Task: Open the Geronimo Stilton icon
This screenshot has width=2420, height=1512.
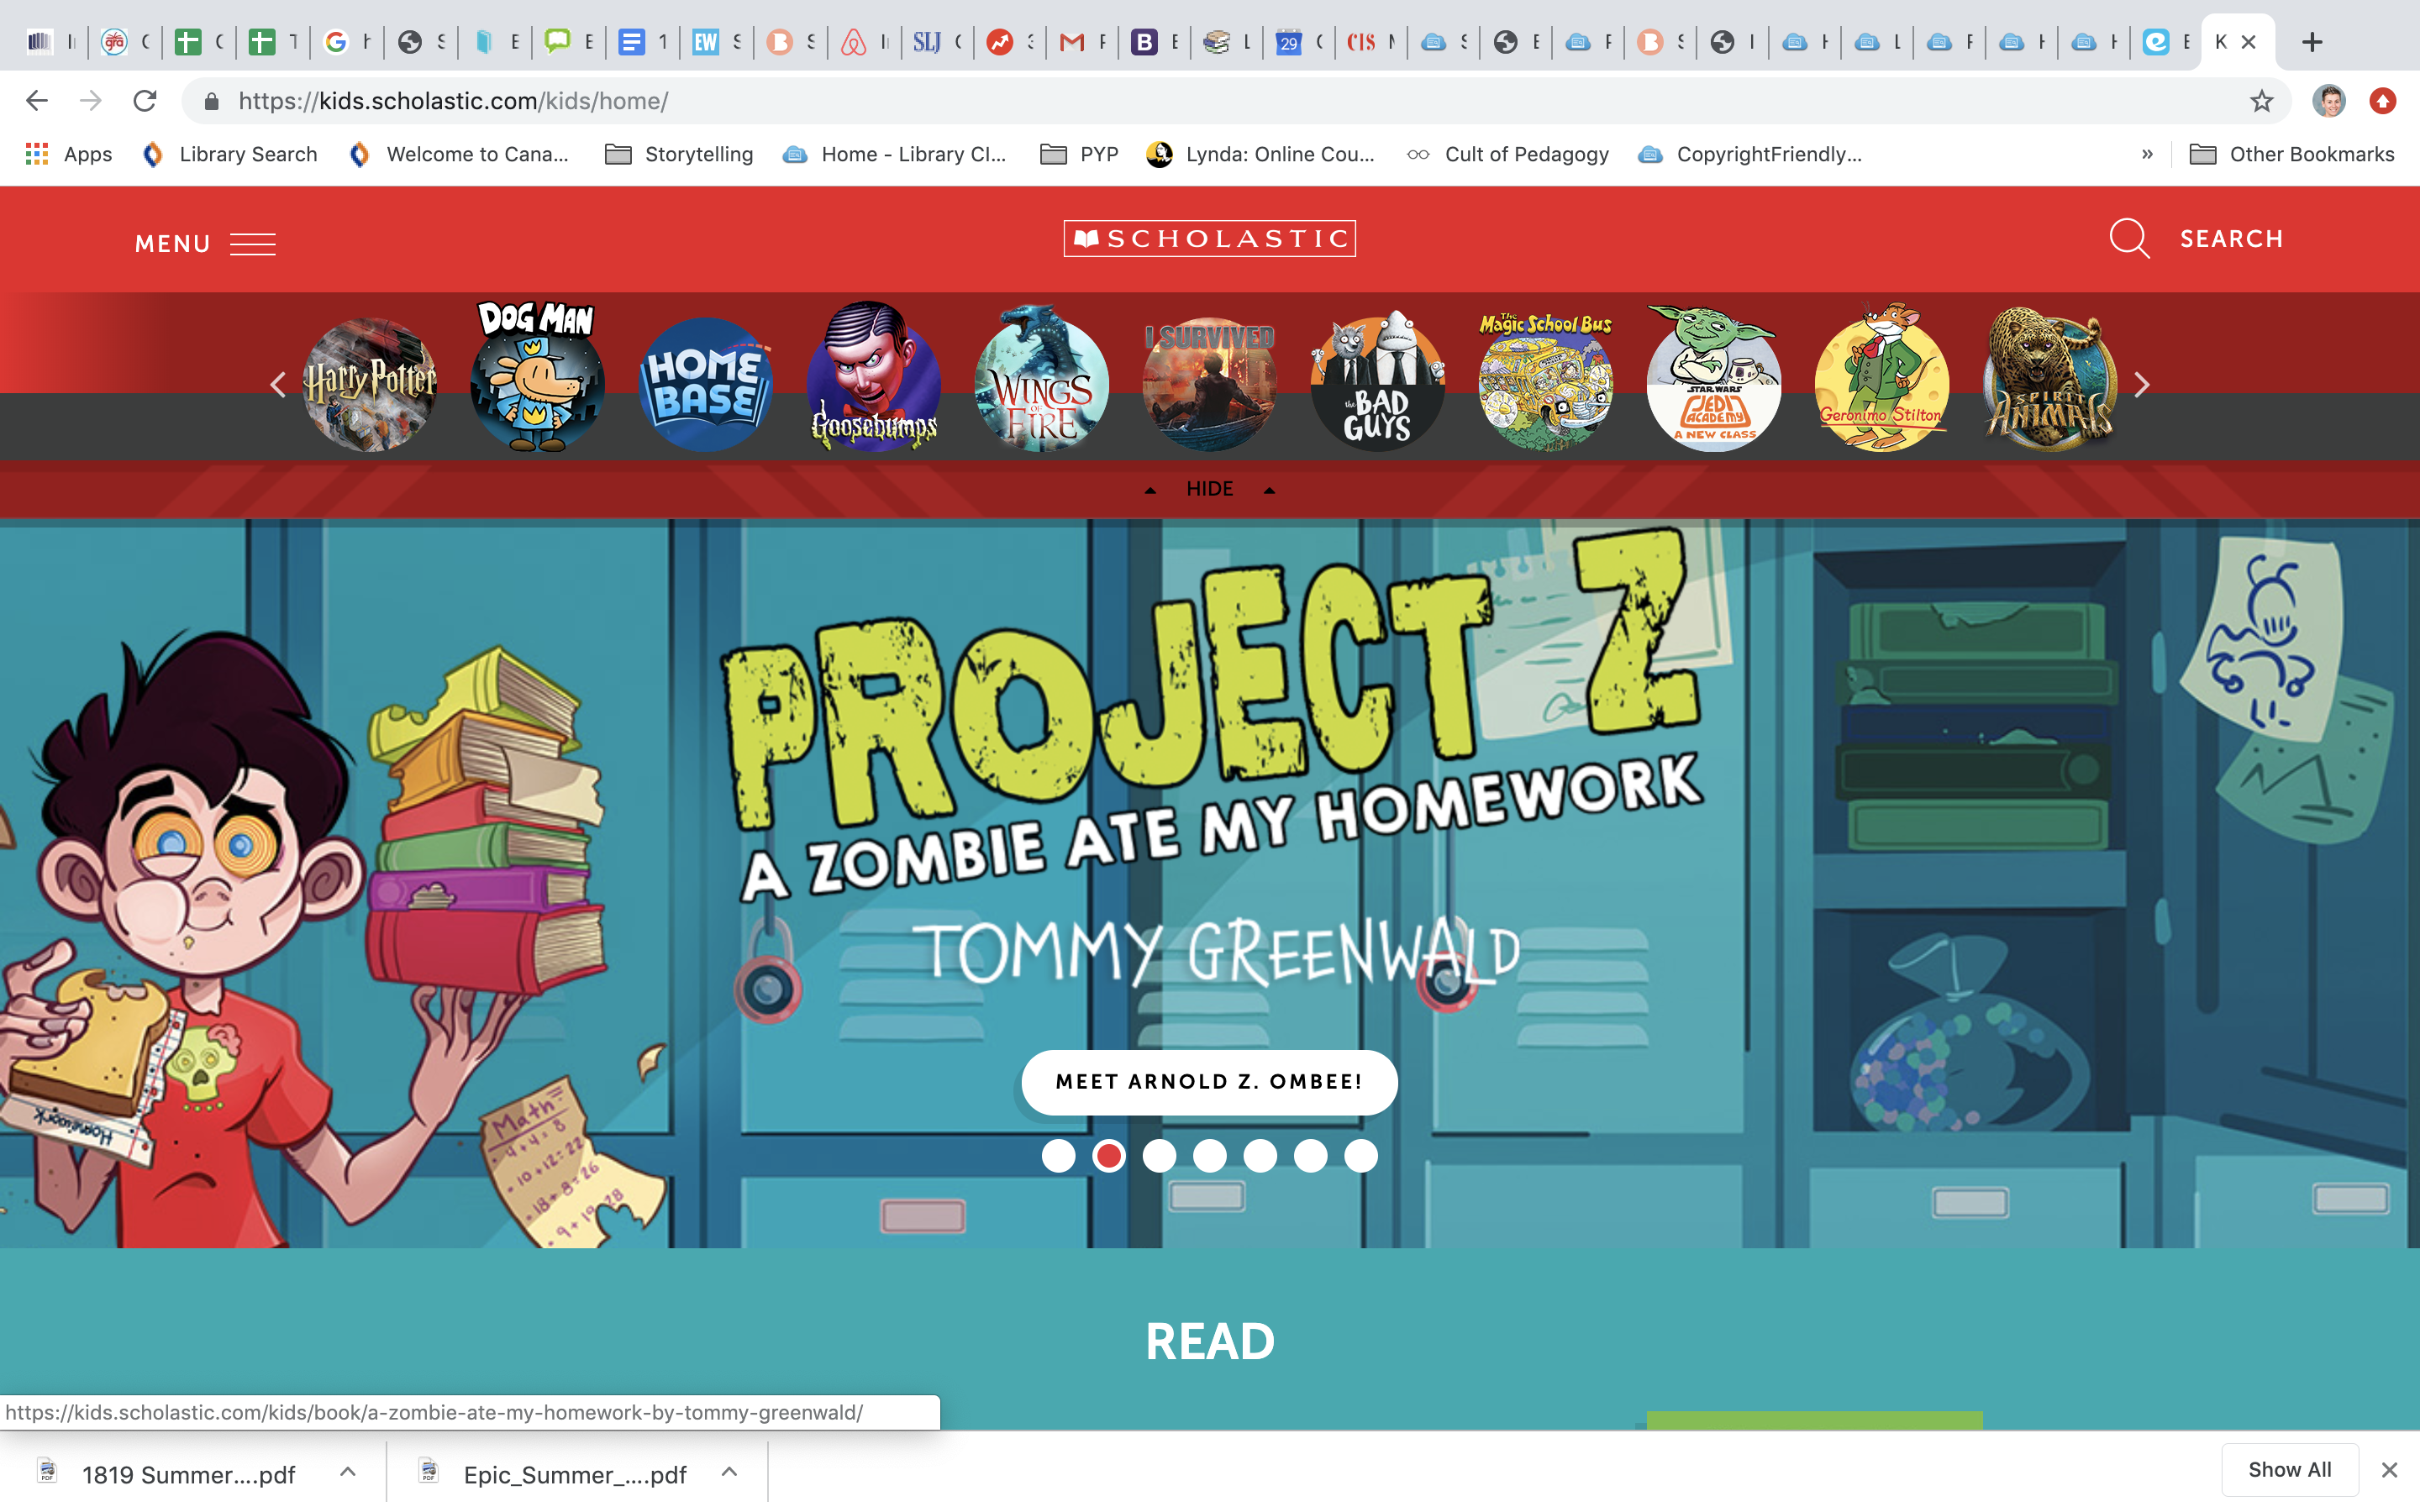Action: 1882,378
